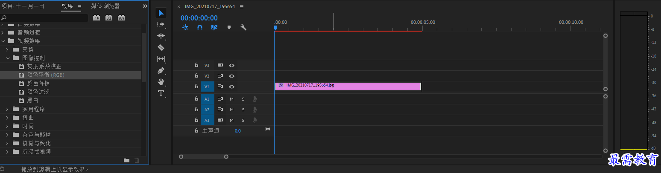Expand the 扭曲 folder
Image resolution: width=661 pixels, height=173 pixels.
[x=7, y=118]
